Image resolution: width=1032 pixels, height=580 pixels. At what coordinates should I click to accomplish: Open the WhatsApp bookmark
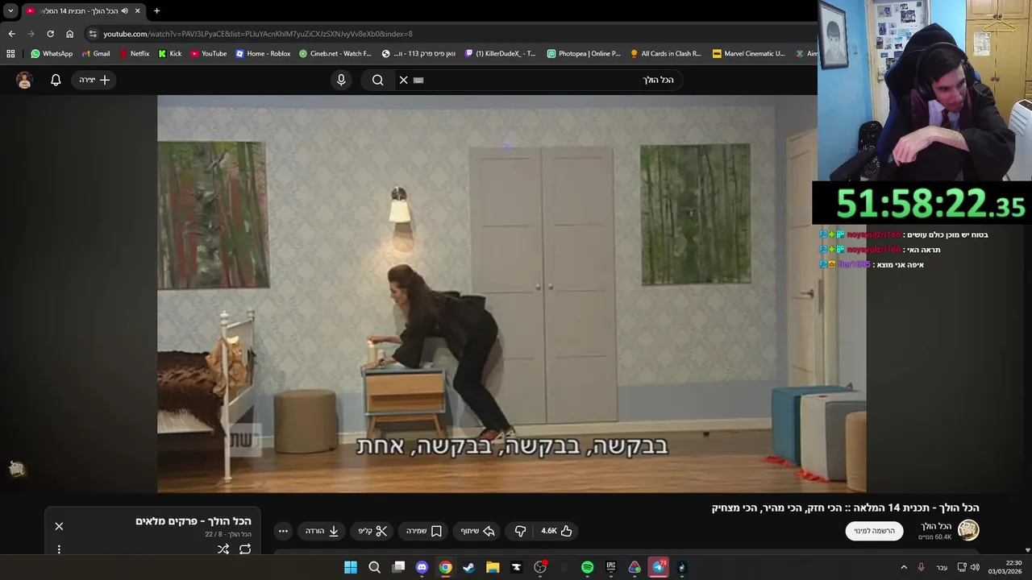pos(52,54)
